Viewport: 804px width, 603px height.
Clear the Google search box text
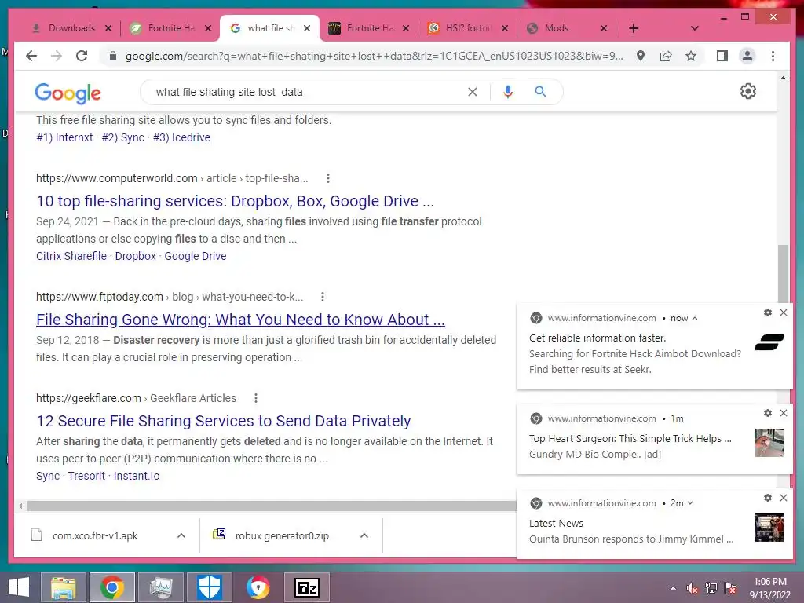click(472, 92)
